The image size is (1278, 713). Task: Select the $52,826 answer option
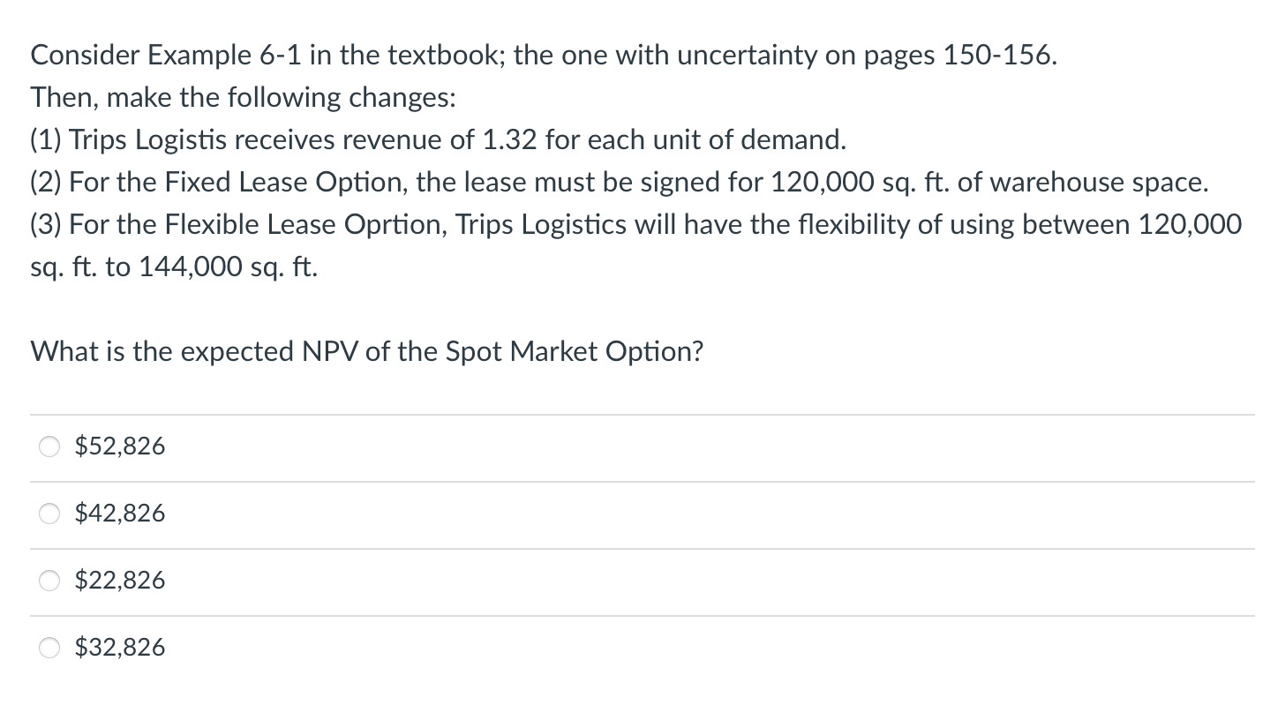tap(119, 447)
